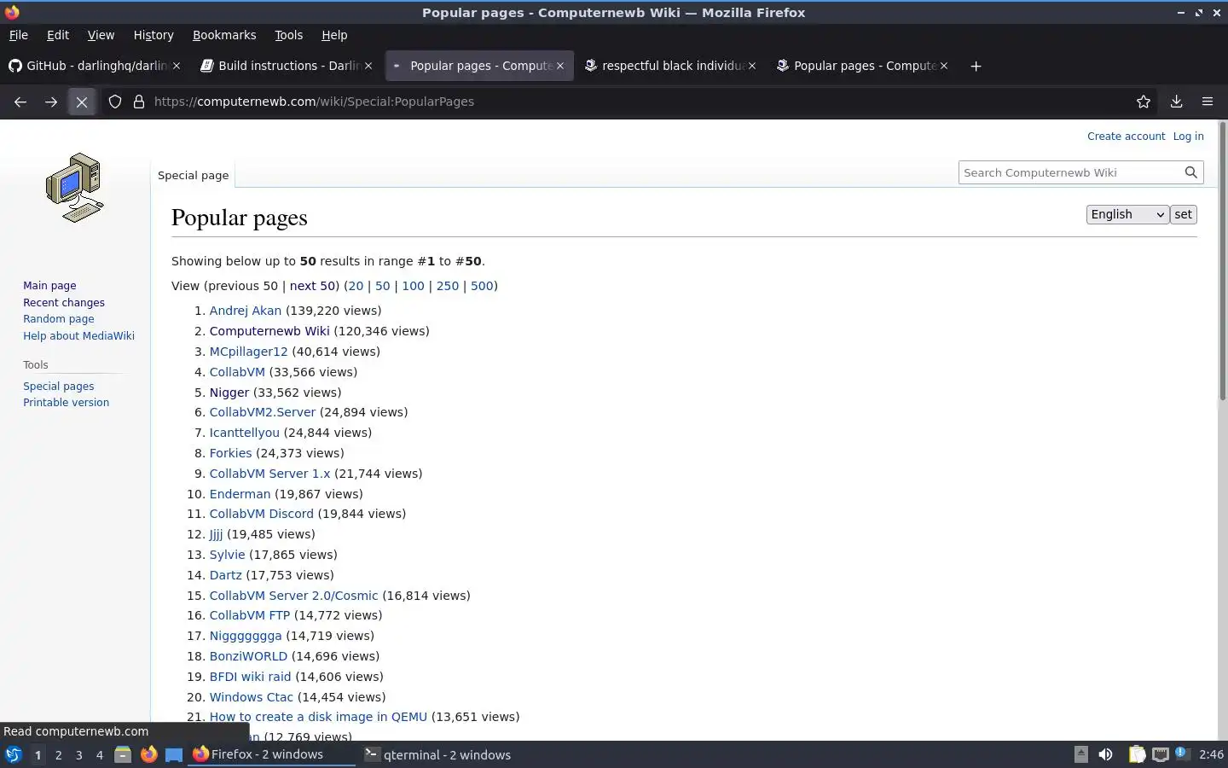Show 500 results per page

(482, 286)
